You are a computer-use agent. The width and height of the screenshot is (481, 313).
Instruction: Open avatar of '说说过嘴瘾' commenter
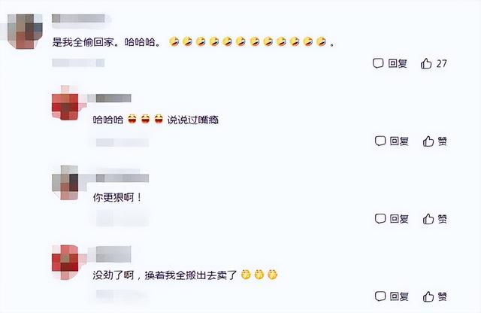tap(65, 102)
